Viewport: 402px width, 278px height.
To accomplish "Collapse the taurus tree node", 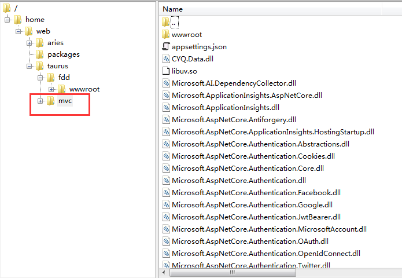I will [x=29, y=66].
